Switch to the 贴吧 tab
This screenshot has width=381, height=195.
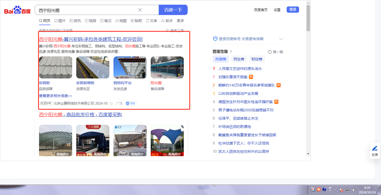coord(136,21)
